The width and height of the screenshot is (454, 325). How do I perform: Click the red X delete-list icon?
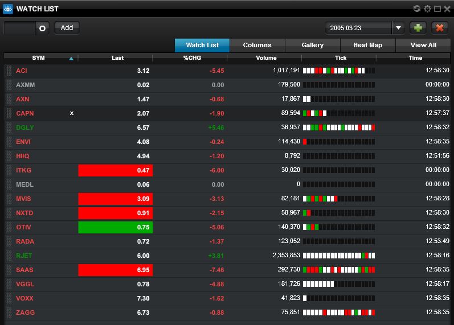pyautogui.click(x=439, y=27)
